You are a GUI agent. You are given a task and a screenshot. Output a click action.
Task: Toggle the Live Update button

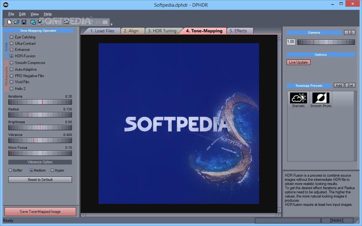[x=298, y=62]
